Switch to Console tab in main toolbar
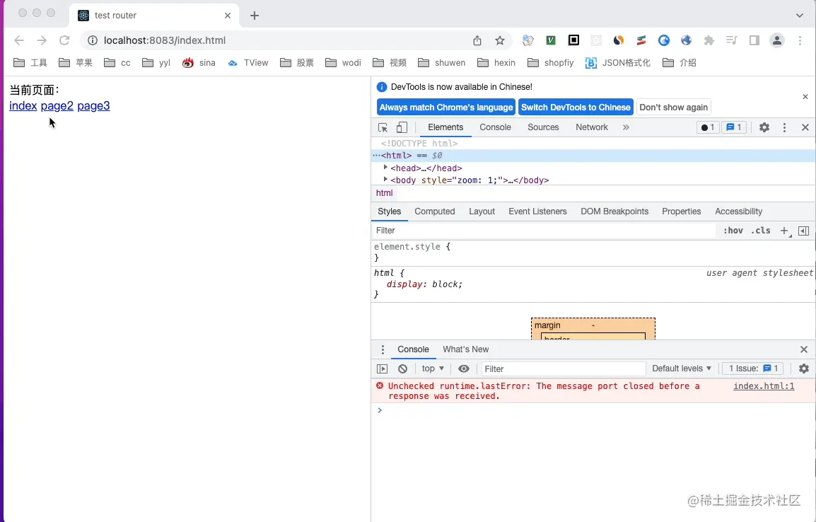The image size is (816, 522). tap(495, 127)
